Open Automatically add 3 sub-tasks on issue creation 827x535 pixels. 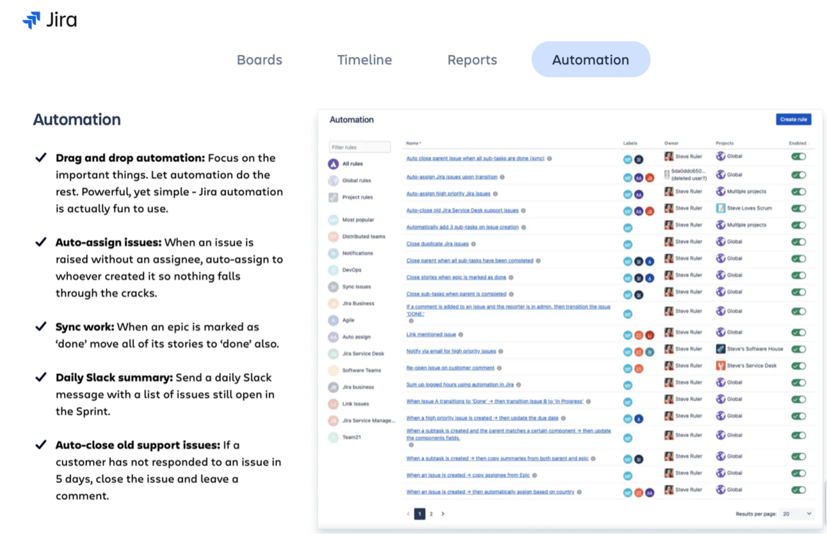click(x=462, y=227)
